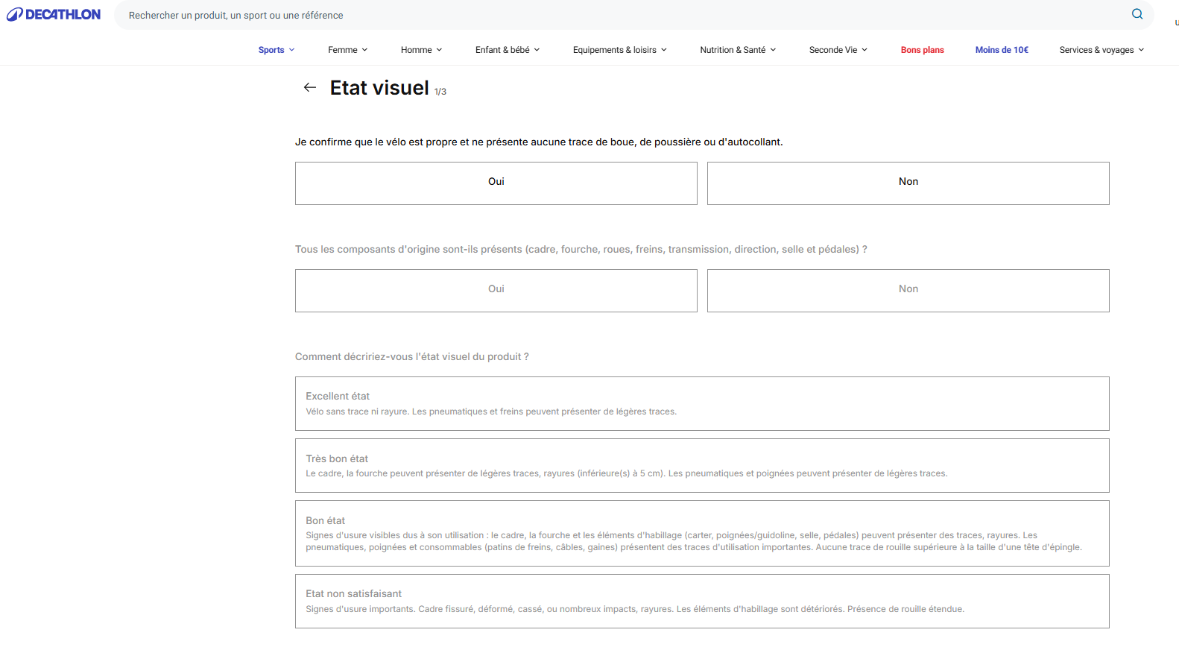Go to Moins de 10€ deals

1002,50
